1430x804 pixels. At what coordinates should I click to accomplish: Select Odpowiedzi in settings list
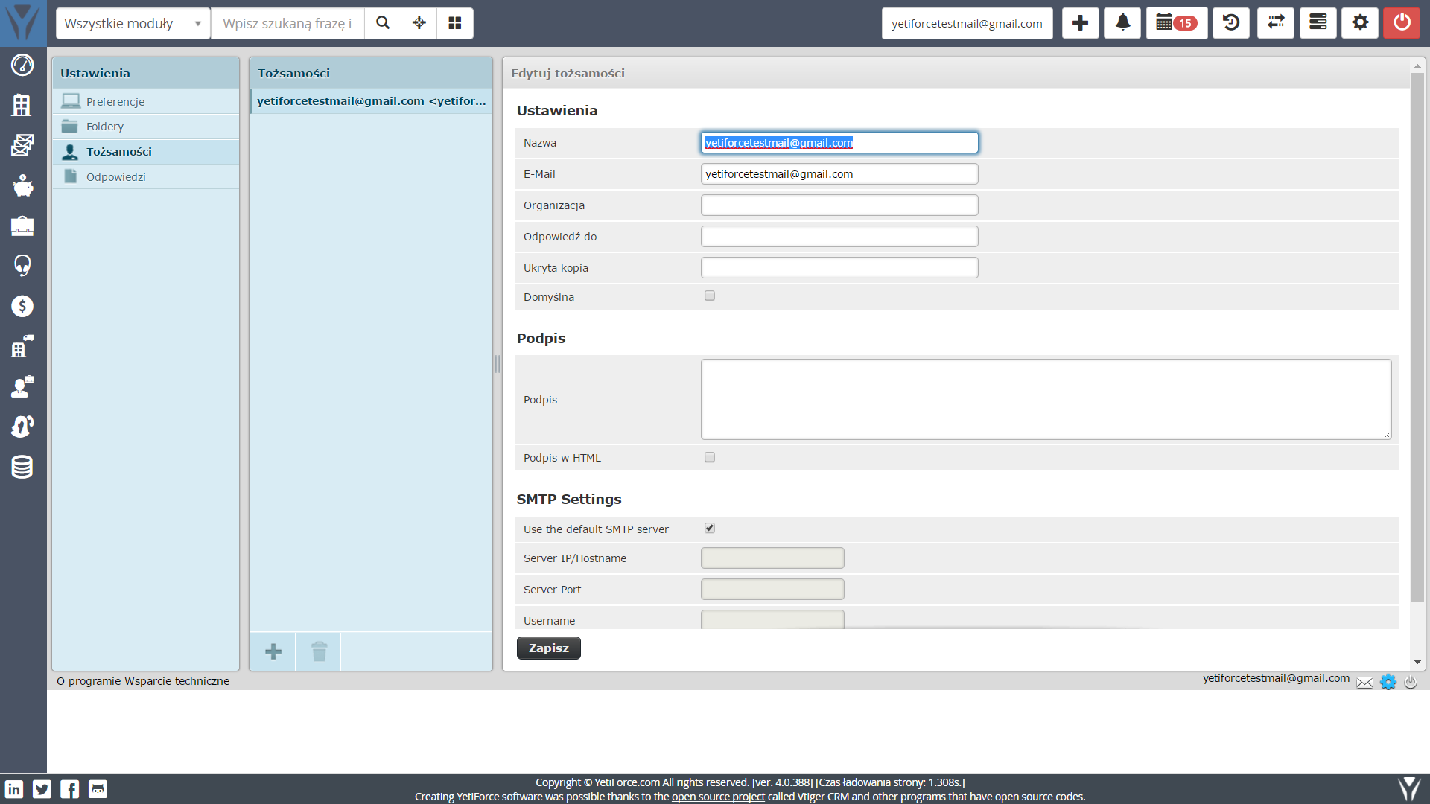click(146, 177)
